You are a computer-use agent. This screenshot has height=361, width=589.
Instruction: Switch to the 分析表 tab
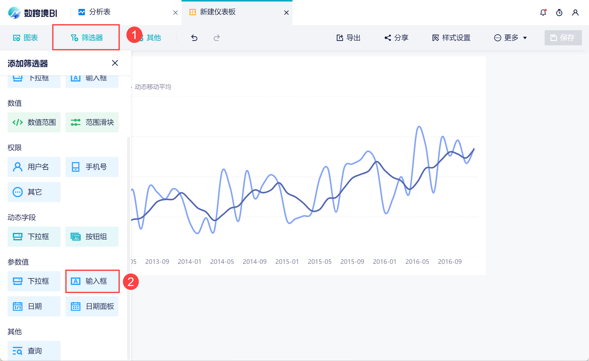coord(100,12)
